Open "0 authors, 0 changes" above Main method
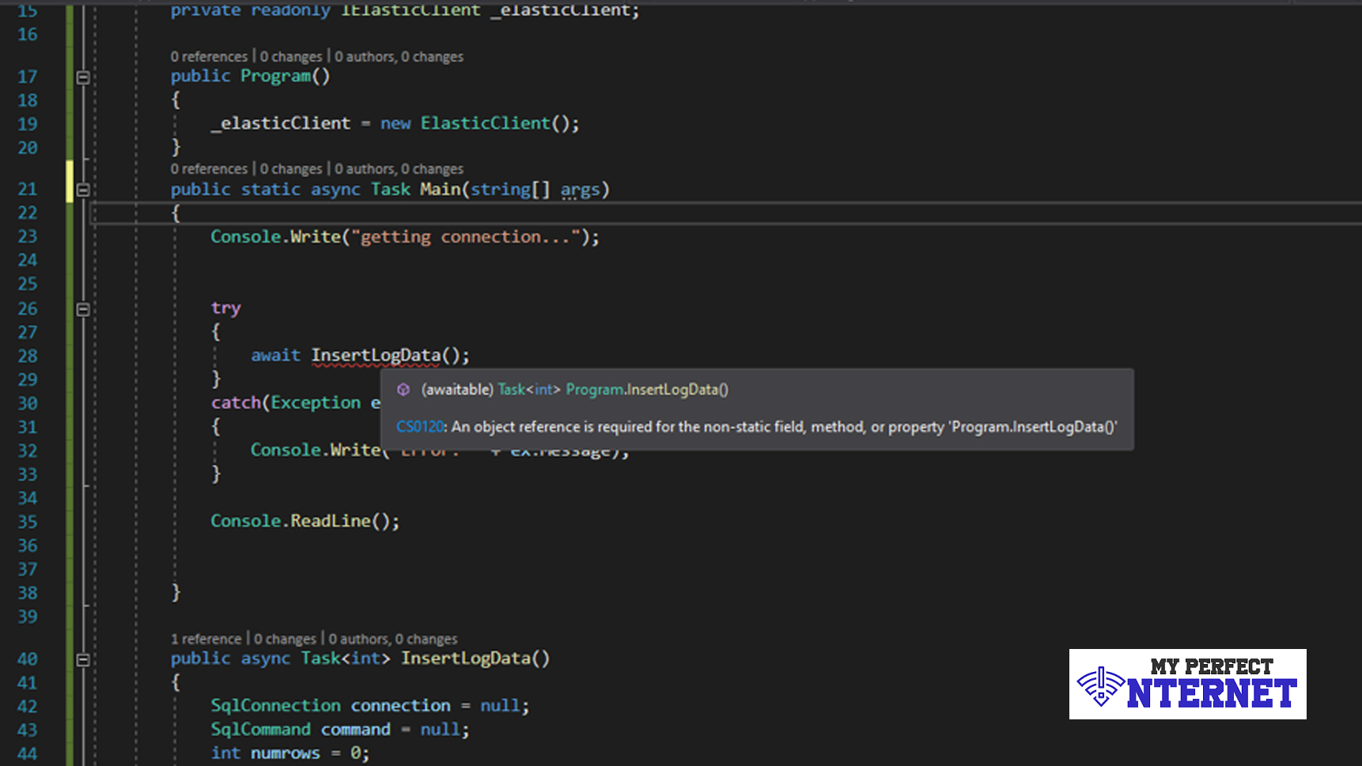 [x=399, y=169]
